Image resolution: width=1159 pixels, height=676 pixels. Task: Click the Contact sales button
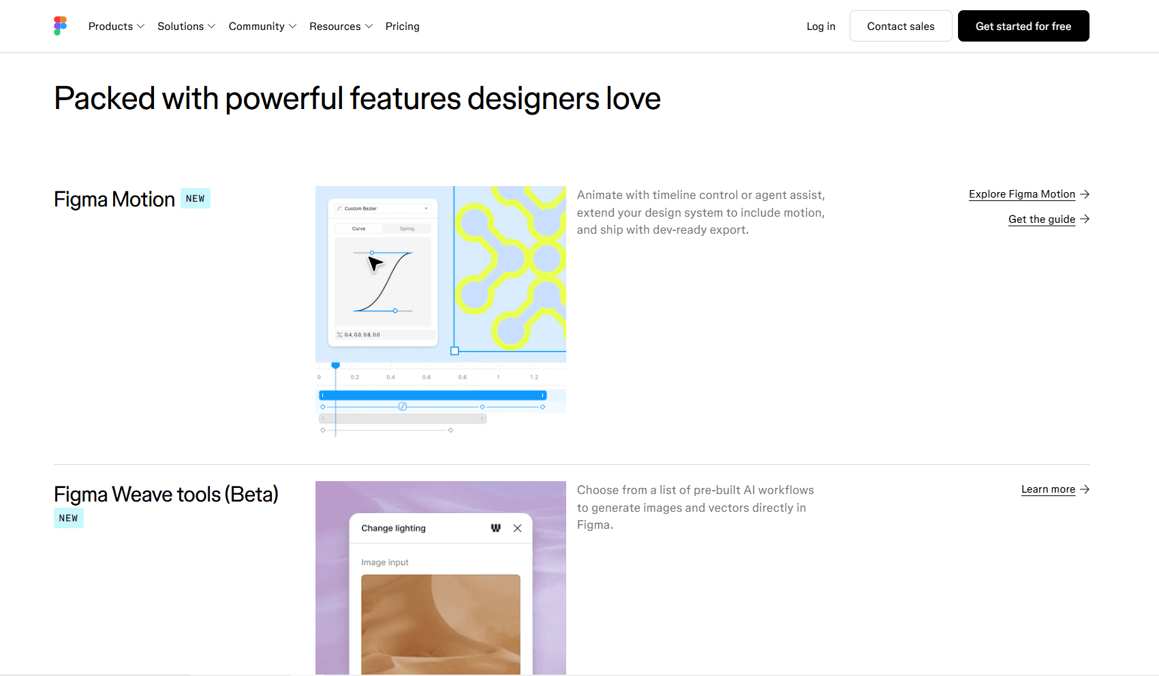(900, 26)
